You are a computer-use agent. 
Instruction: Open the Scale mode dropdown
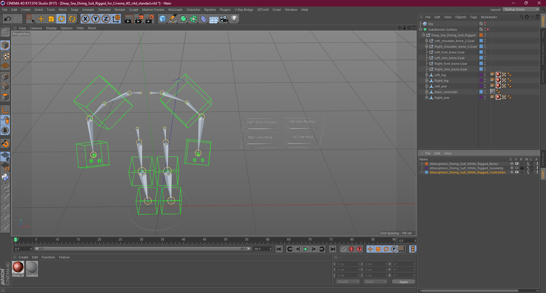(375, 282)
